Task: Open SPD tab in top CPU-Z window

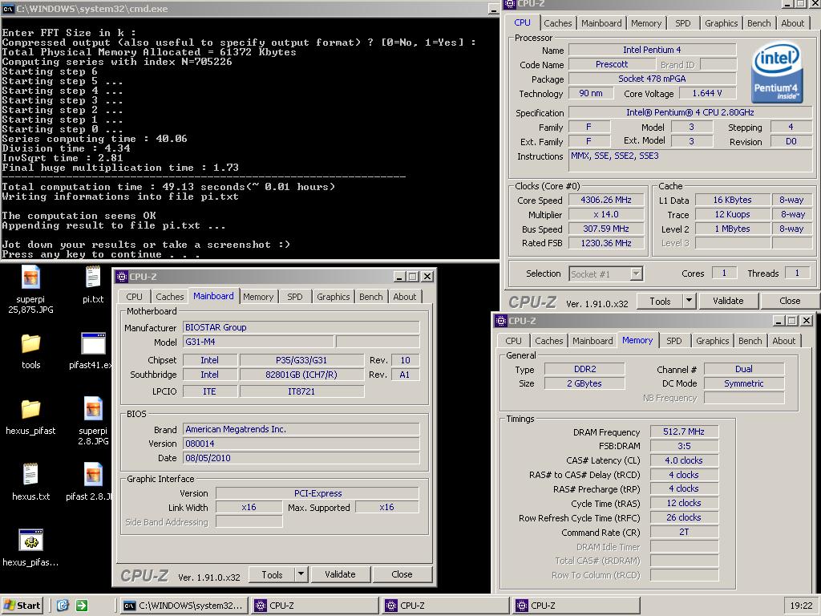Action: click(x=683, y=23)
